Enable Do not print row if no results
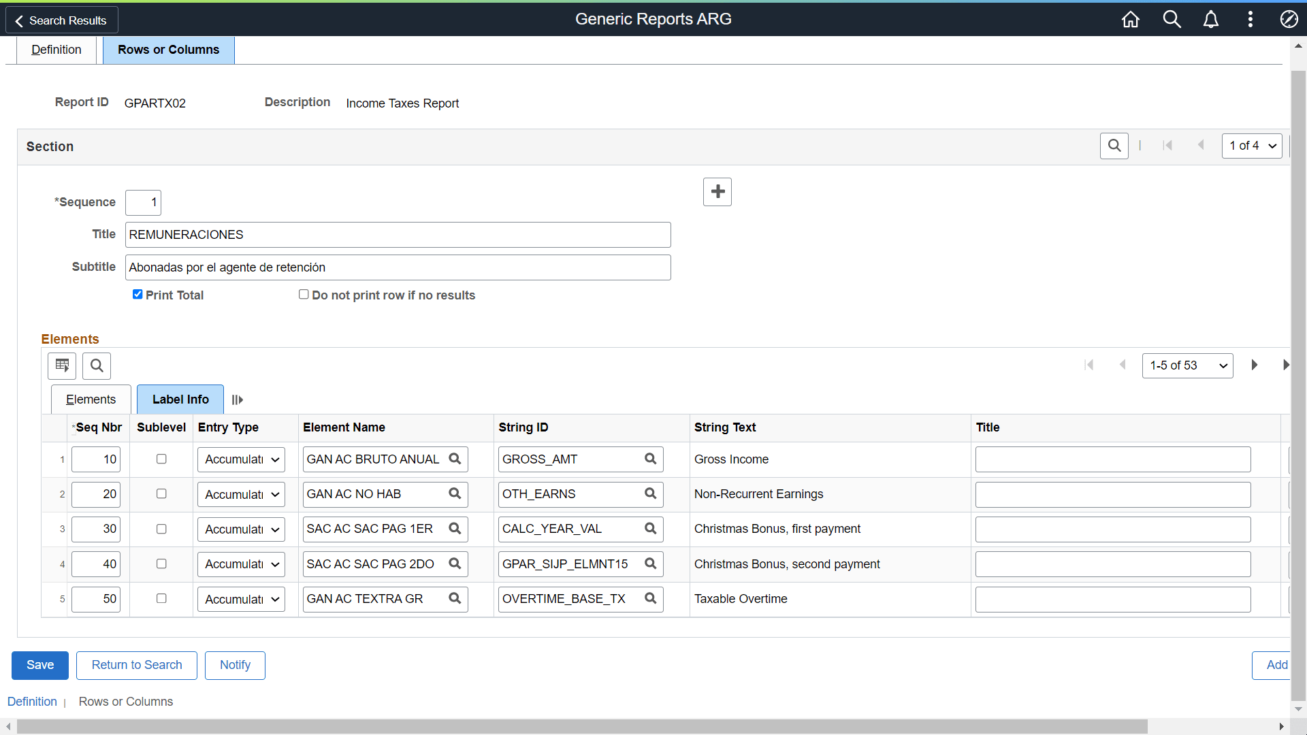 coord(304,294)
